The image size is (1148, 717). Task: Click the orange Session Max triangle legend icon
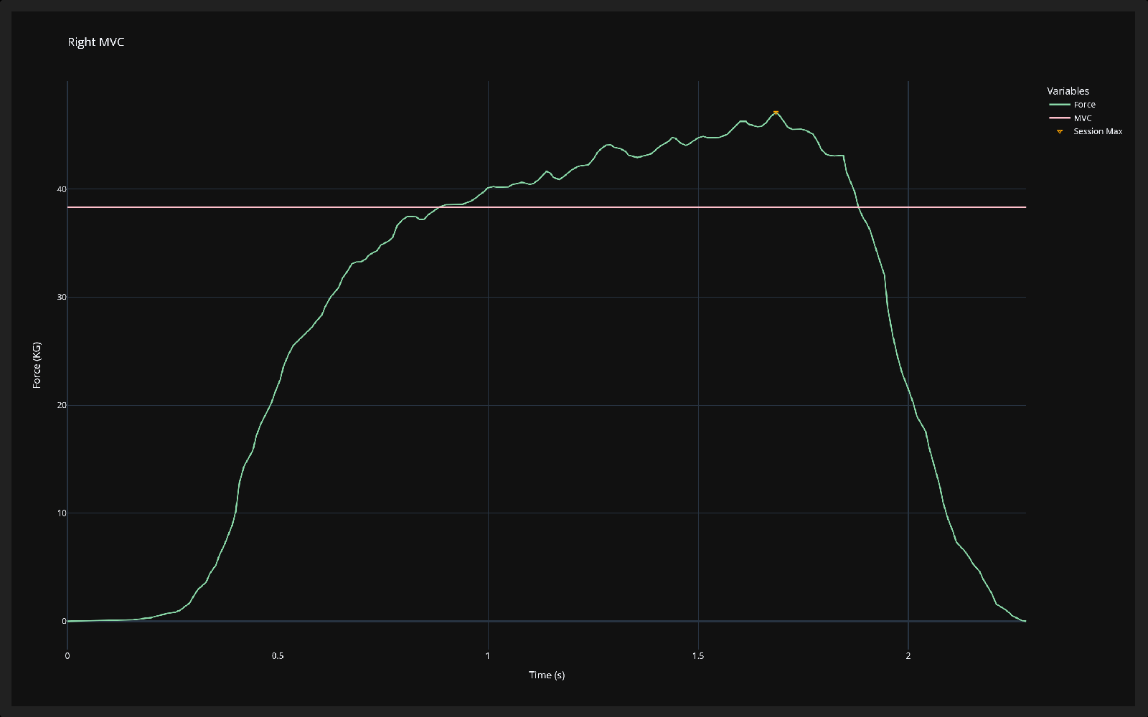[1060, 131]
